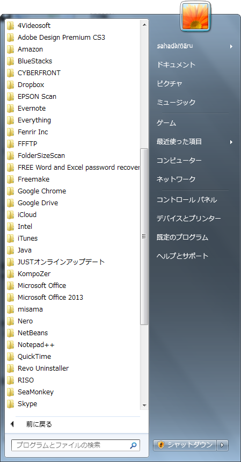The width and height of the screenshot is (241, 462).
Task: Open the Evernote folder icon
Action: [10, 109]
